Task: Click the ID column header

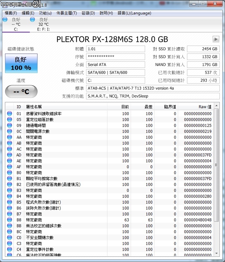Action: pos(19,107)
